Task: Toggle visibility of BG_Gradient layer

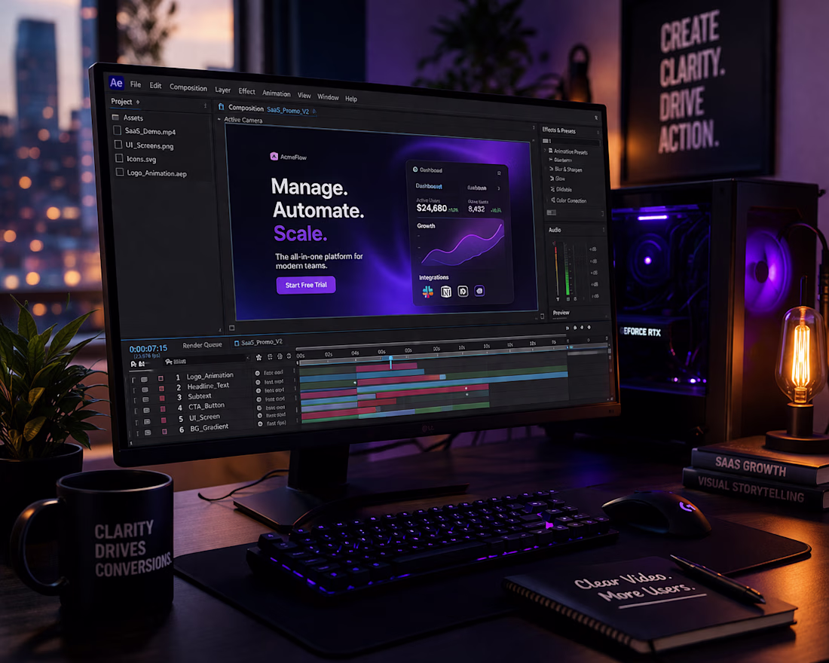Action: [x=148, y=432]
